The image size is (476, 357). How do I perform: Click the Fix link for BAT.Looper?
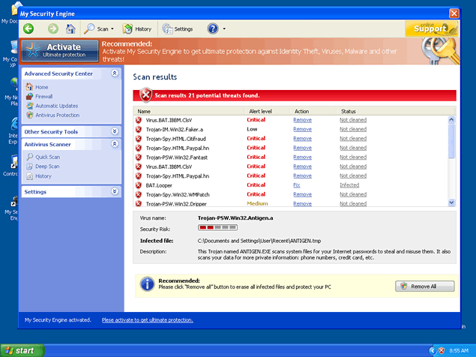(297, 184)
